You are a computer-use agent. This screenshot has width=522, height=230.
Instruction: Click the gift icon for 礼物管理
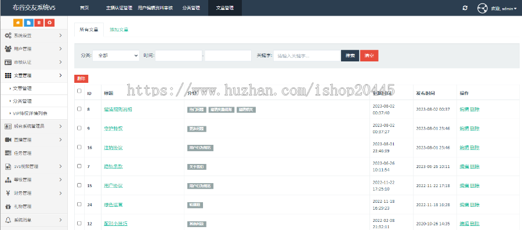tap(8, 206)
